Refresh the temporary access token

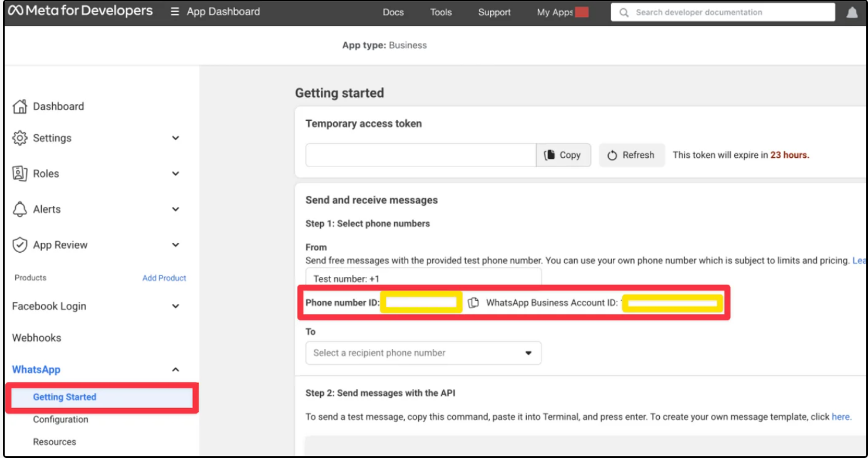(631, 155)
